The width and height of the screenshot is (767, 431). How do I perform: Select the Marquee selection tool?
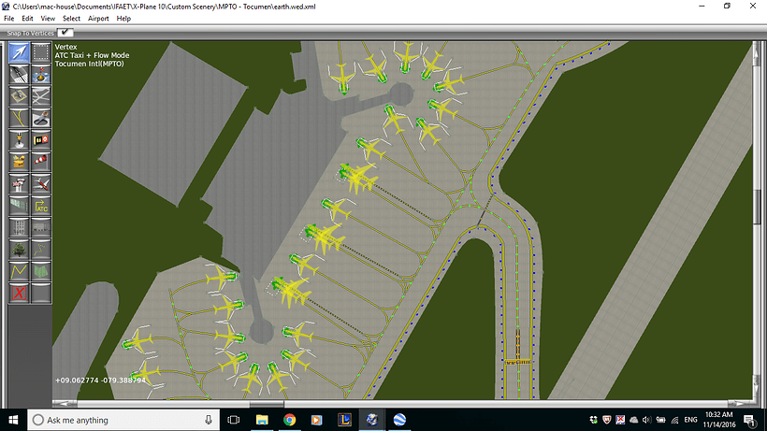41,52
